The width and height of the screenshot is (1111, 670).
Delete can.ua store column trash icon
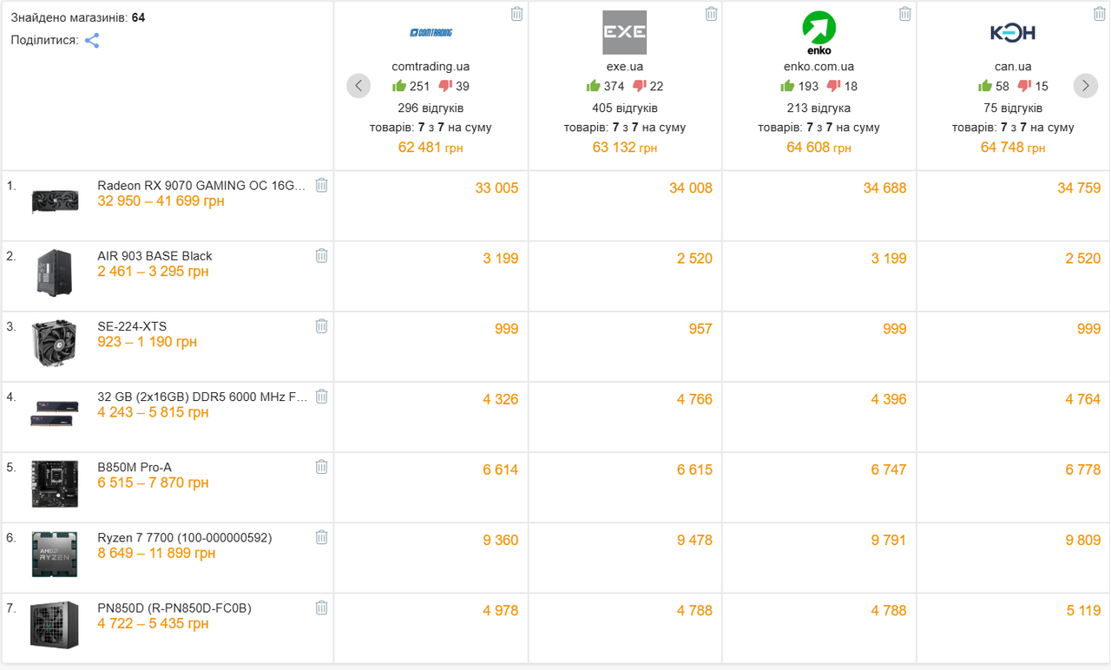tap(1100, 14)
